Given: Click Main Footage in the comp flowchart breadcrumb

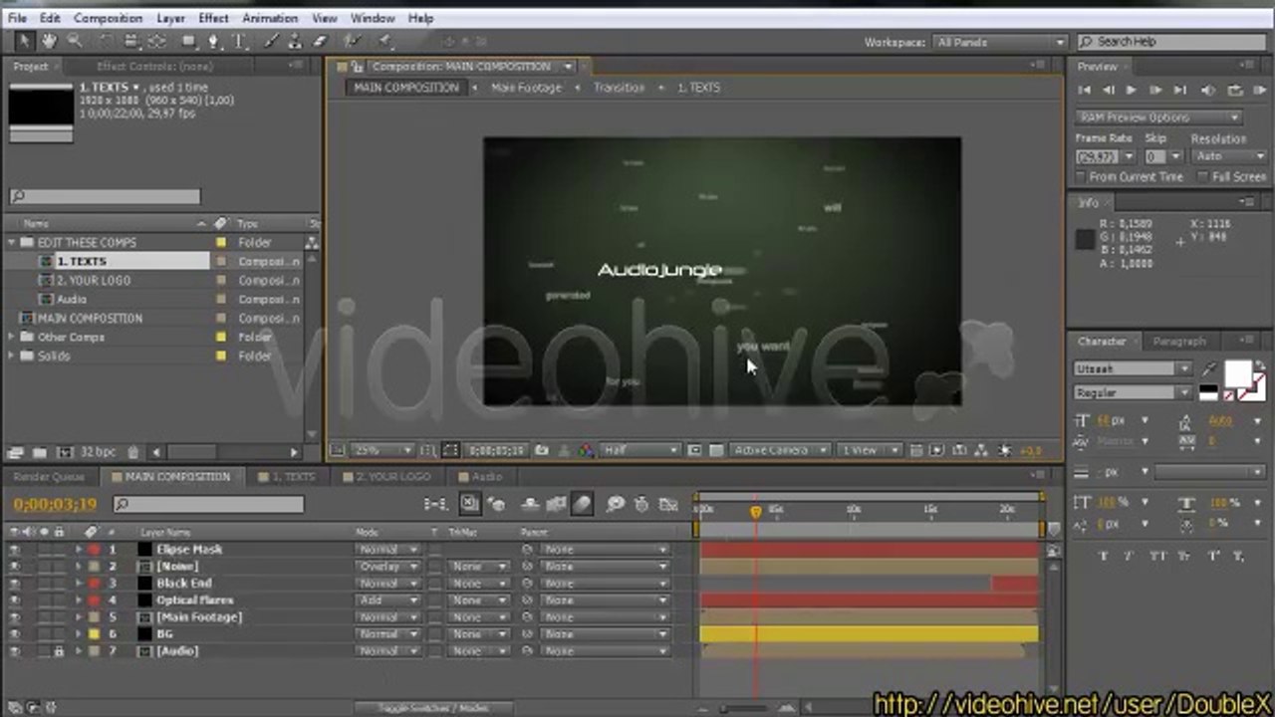Looking at the screenshot, I should (526, 88).
